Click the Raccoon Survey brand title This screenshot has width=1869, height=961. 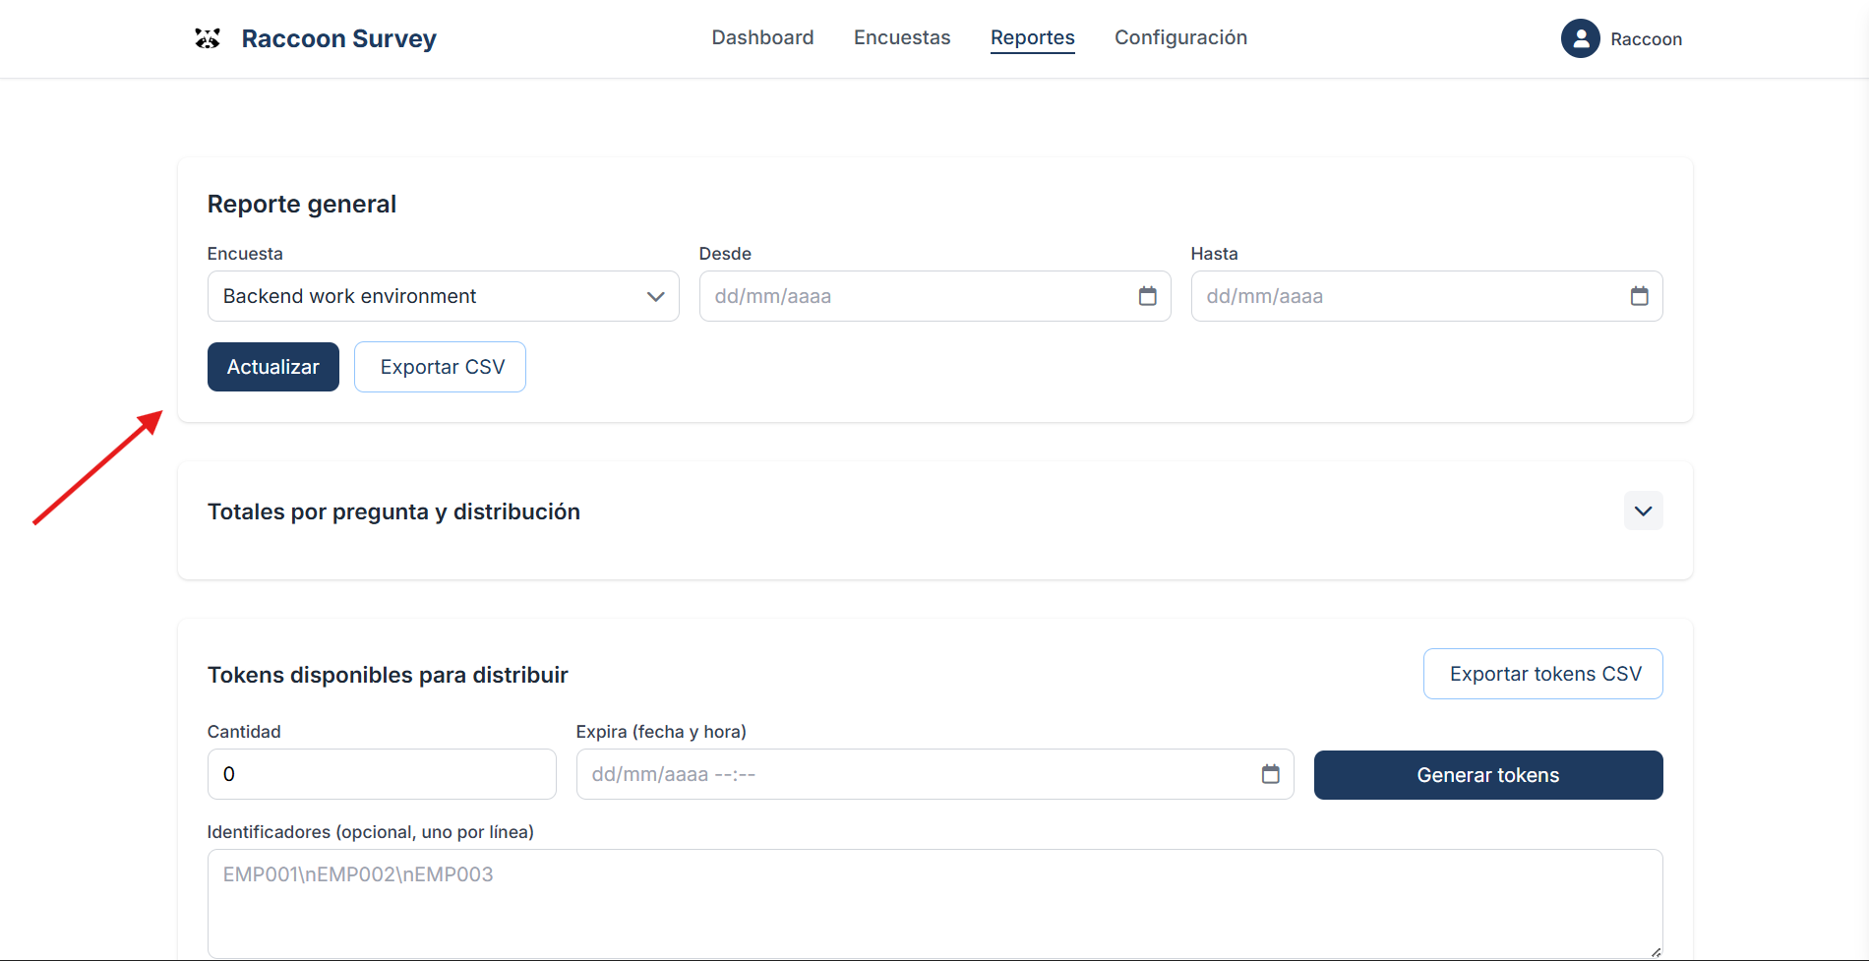pos(338,38)
